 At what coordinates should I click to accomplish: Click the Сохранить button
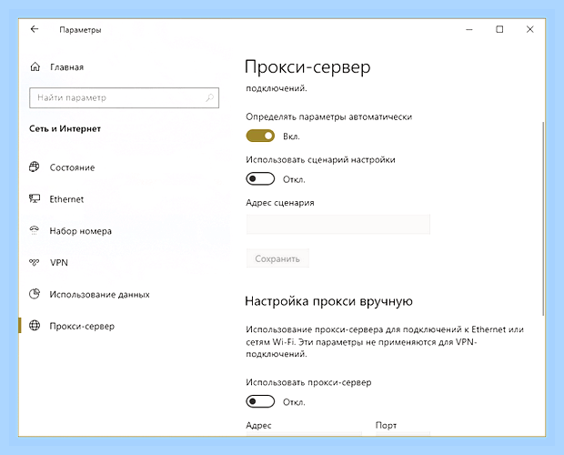(277, 258)
